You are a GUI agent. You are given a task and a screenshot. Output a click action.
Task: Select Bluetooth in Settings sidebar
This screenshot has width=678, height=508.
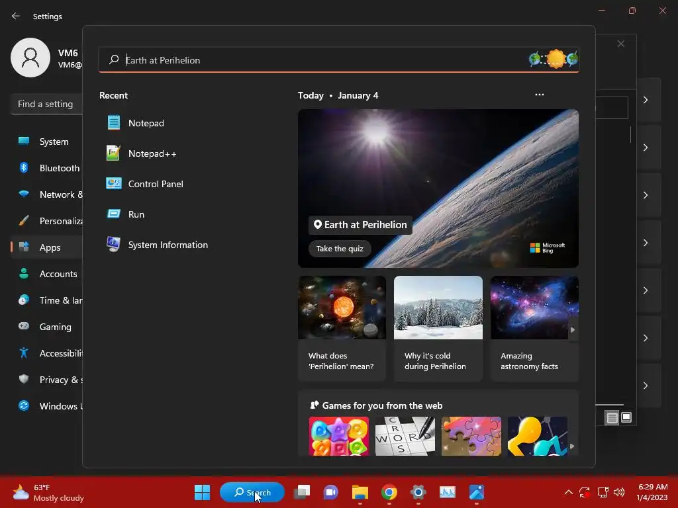pyautogui.click(x=47, y=168)
